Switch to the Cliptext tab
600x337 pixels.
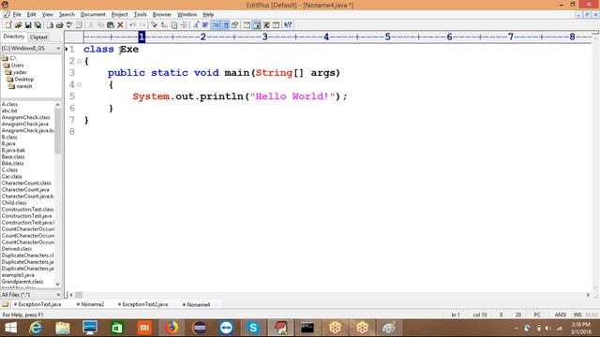click(38, 37)
